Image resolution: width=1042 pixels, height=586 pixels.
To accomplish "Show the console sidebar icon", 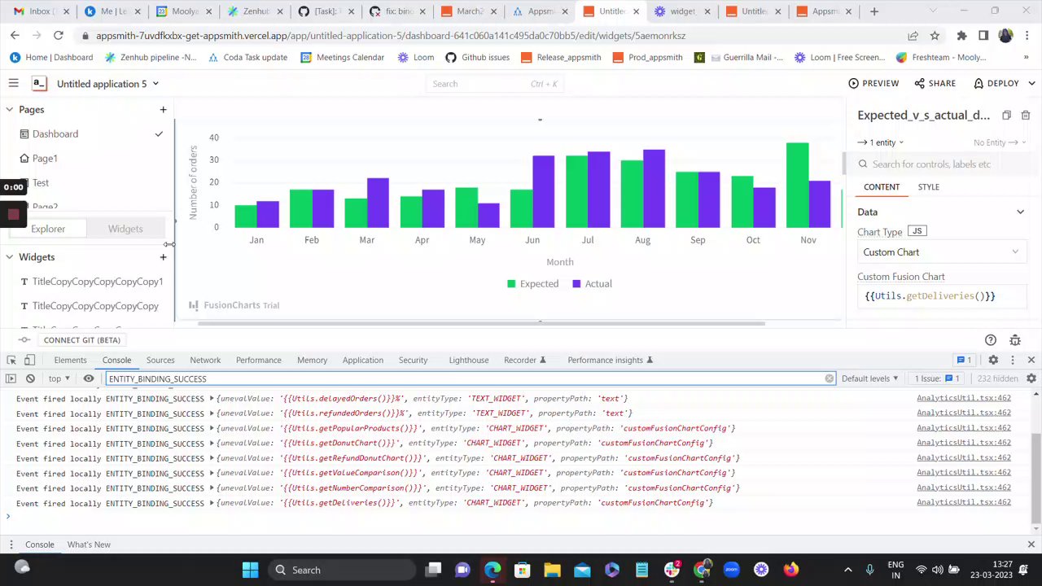I will 11,378.
